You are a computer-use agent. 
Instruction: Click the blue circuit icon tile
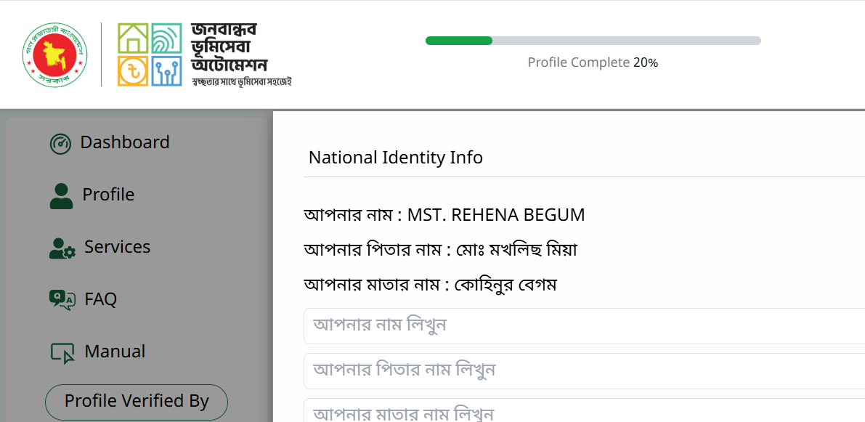coord(166,70)
